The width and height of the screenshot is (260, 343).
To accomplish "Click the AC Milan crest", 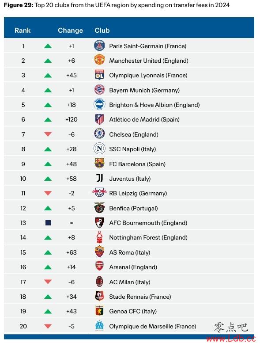I will pyautogui.click(x=99, y=282).
